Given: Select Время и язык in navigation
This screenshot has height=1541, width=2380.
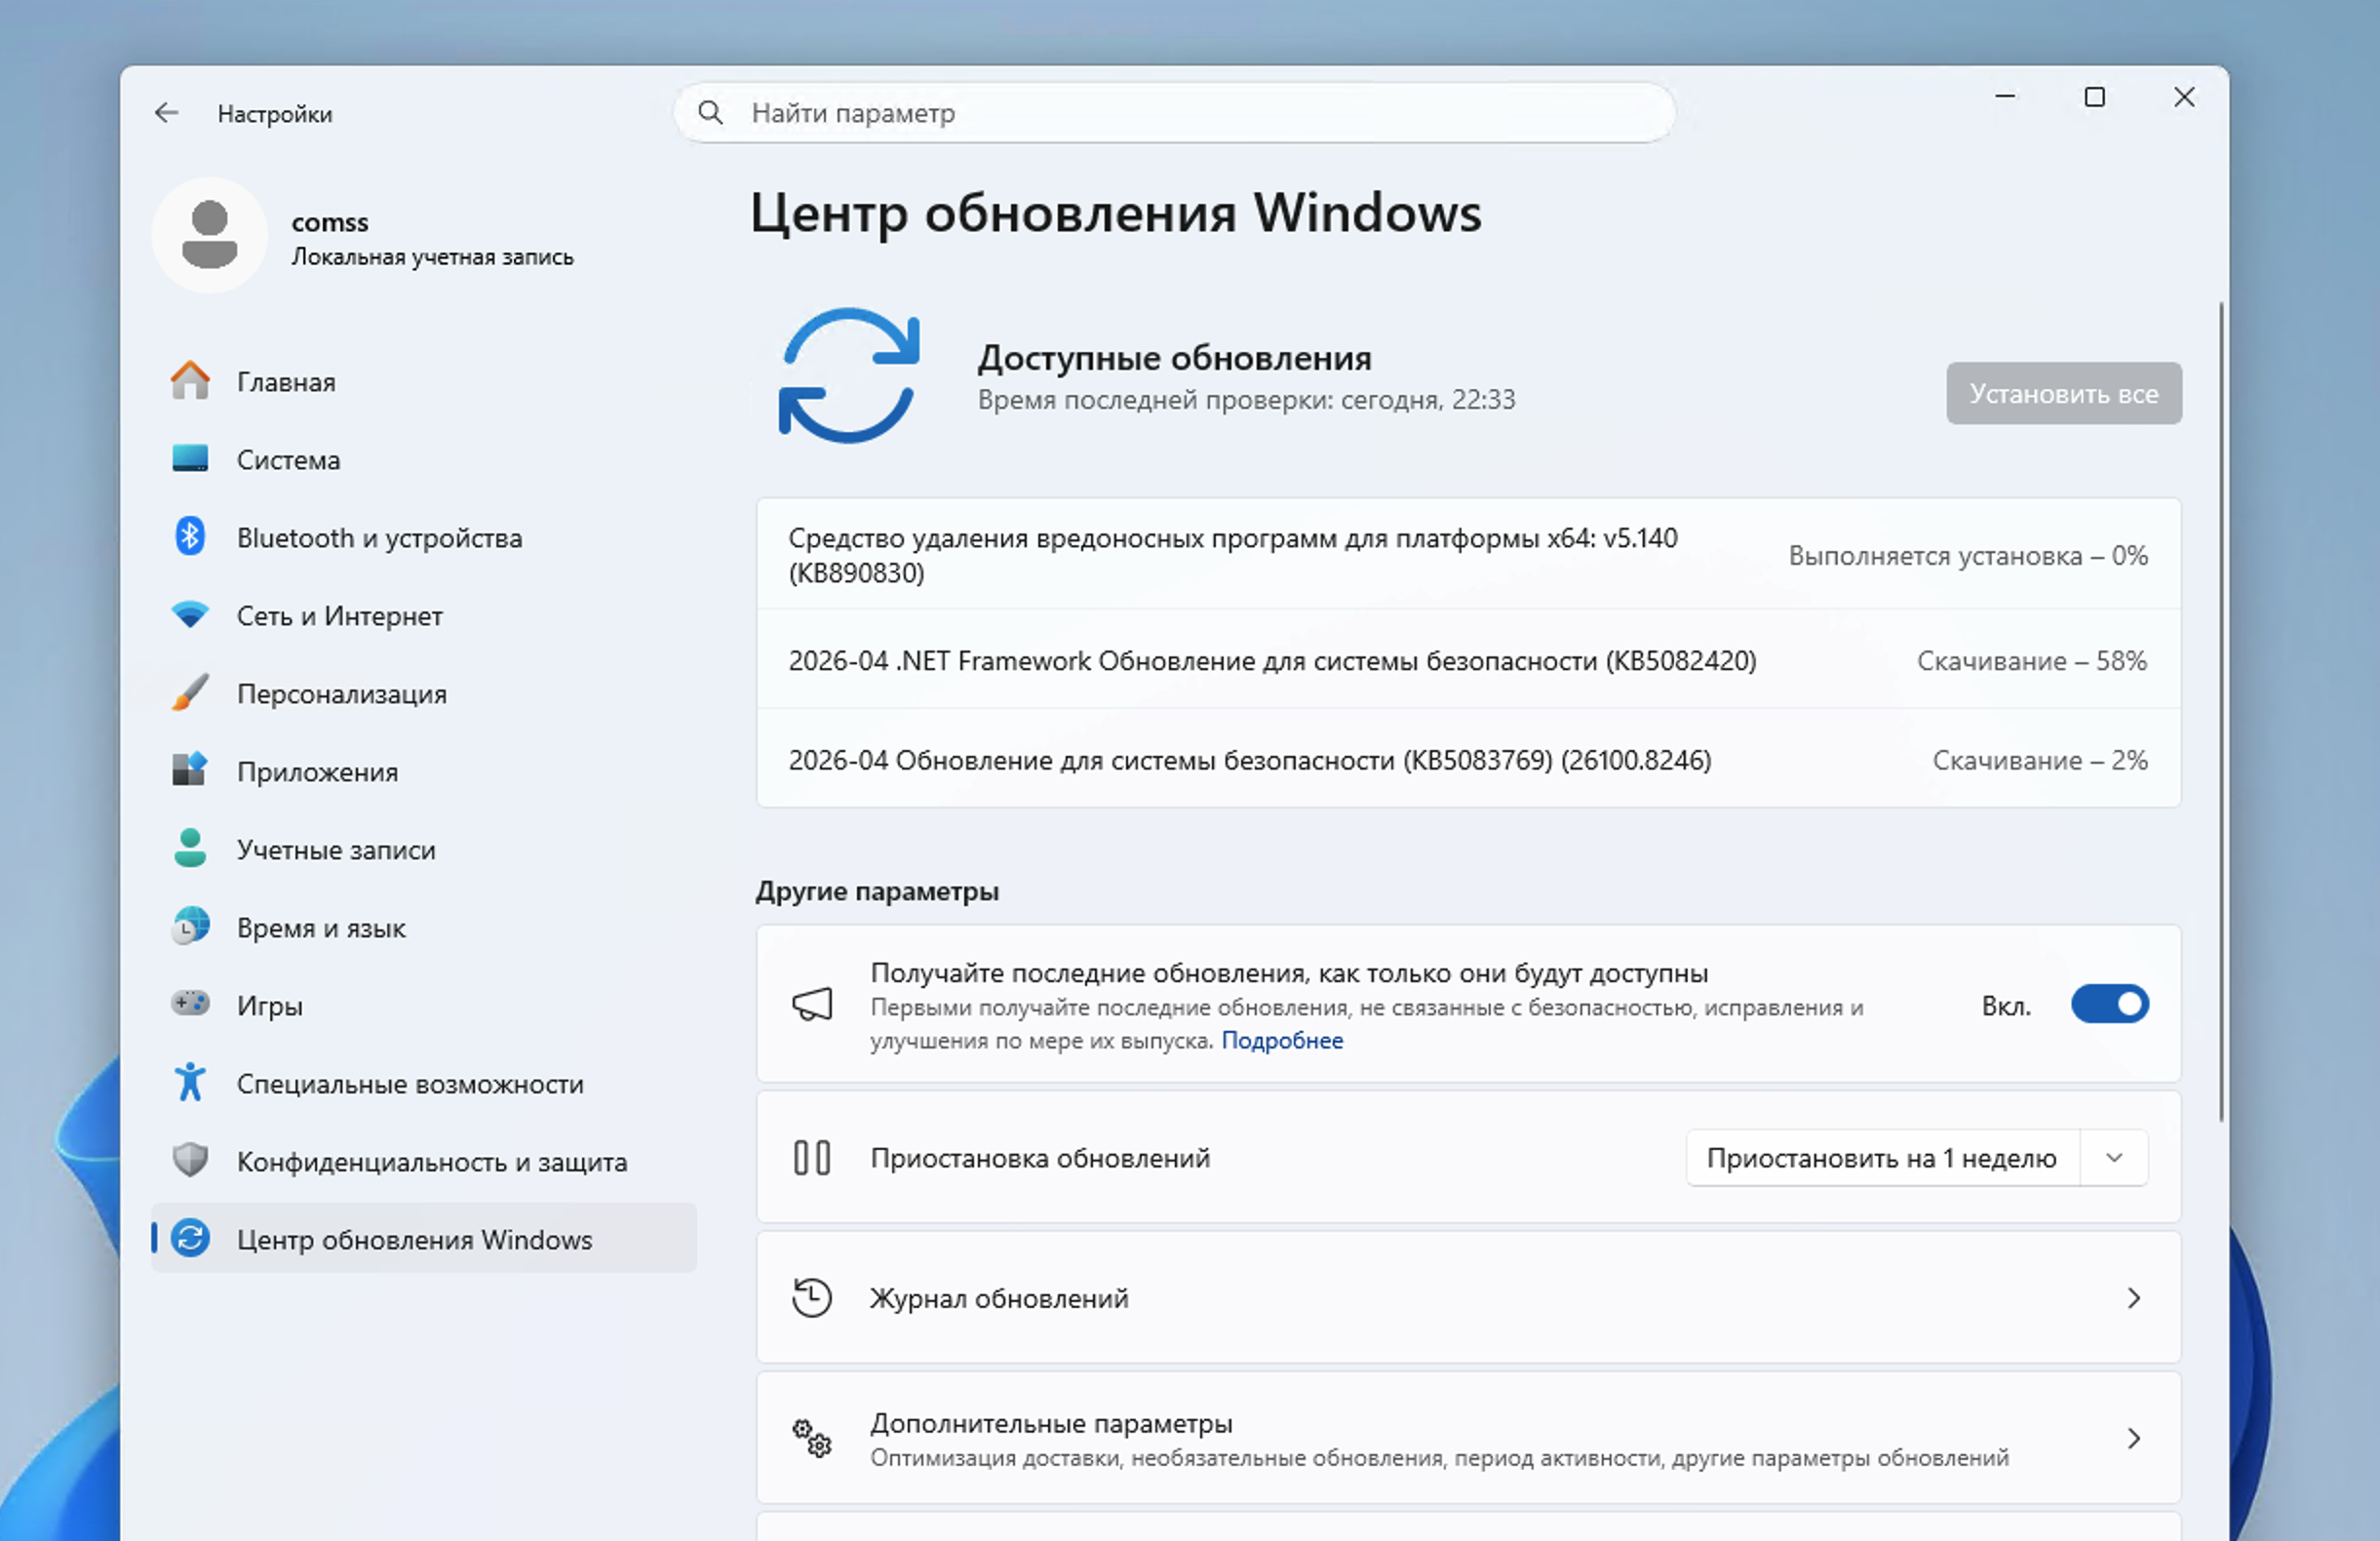Looking at the screenshot, I should pyautogui.click(x=321, y=928).
